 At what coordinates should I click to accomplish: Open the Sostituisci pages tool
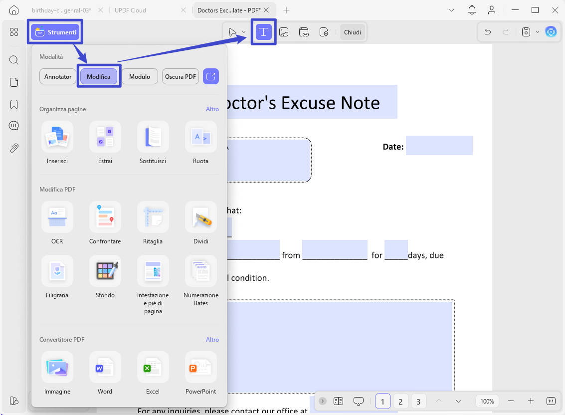(x=153, y=143)
